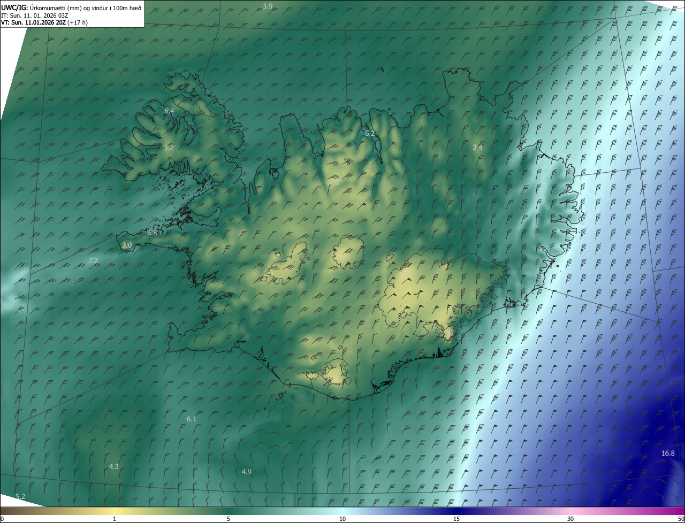The height and width of the screenshot is (523, 685).
Task: Click the 3.2 value in the Westfjords
Action: point(169,148)
